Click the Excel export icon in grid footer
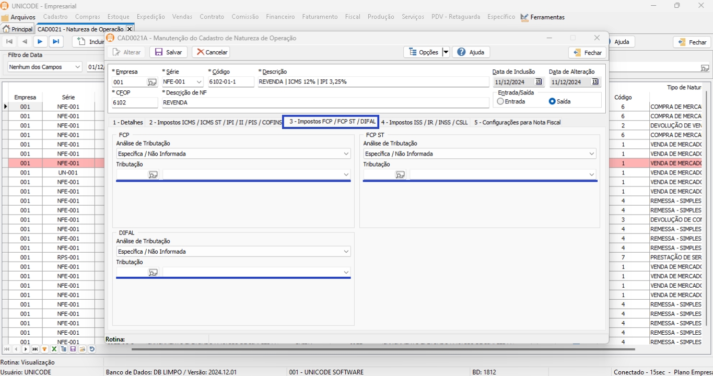713x376 pixels. pos(54,349)
